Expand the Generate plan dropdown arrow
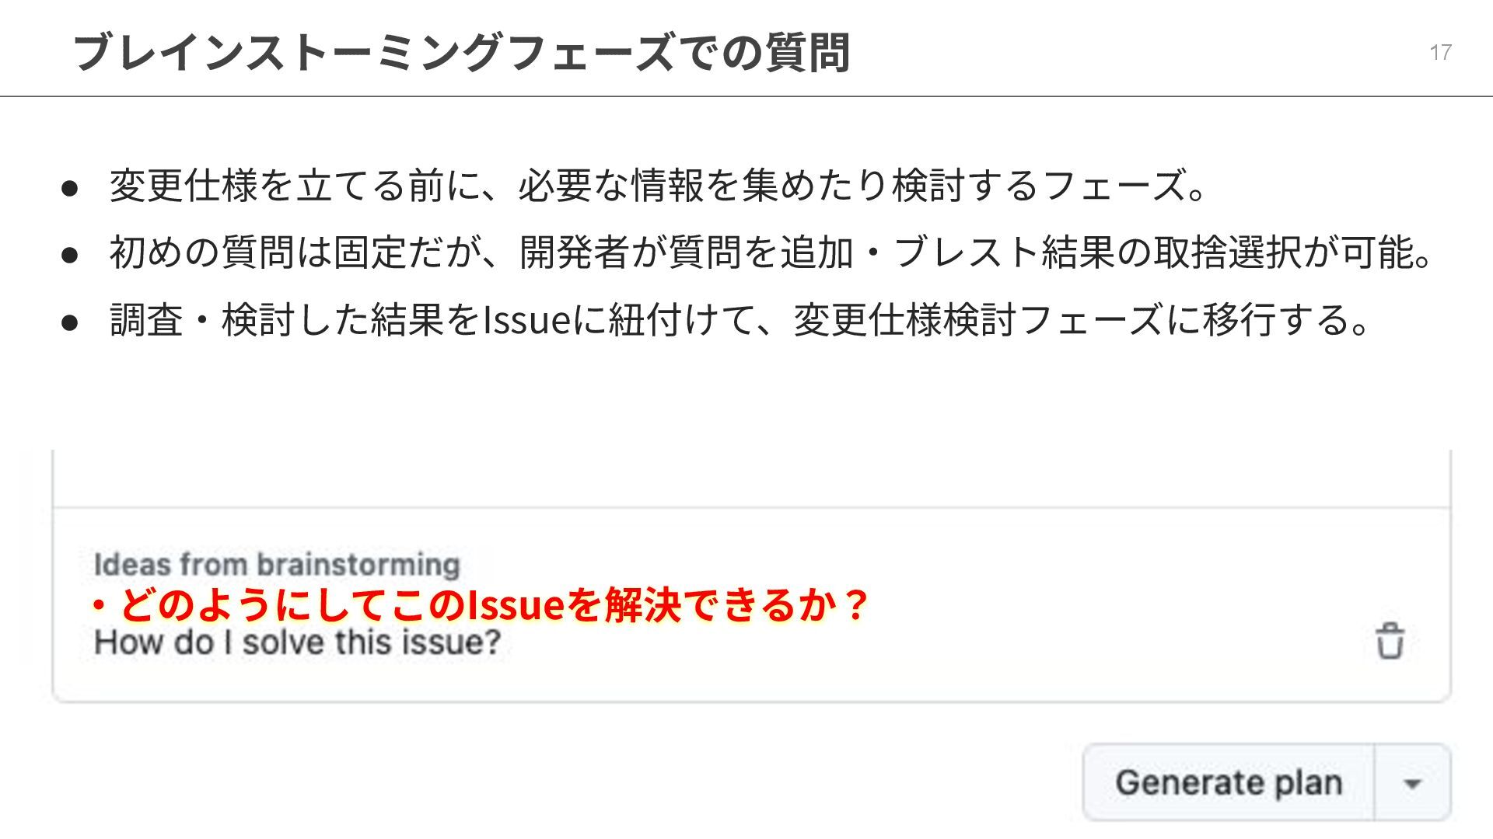Viewport: 1493px width, 839px height. [1412, 783]
